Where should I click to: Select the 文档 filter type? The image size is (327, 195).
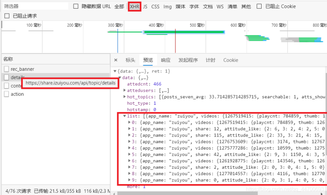(208, 6)
